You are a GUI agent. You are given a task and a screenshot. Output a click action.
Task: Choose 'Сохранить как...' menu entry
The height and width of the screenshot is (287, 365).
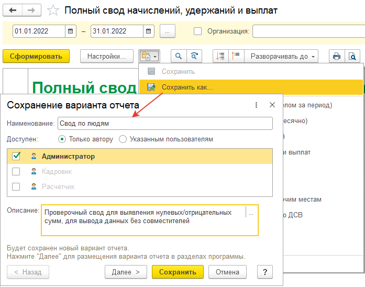tap(187, 87)
